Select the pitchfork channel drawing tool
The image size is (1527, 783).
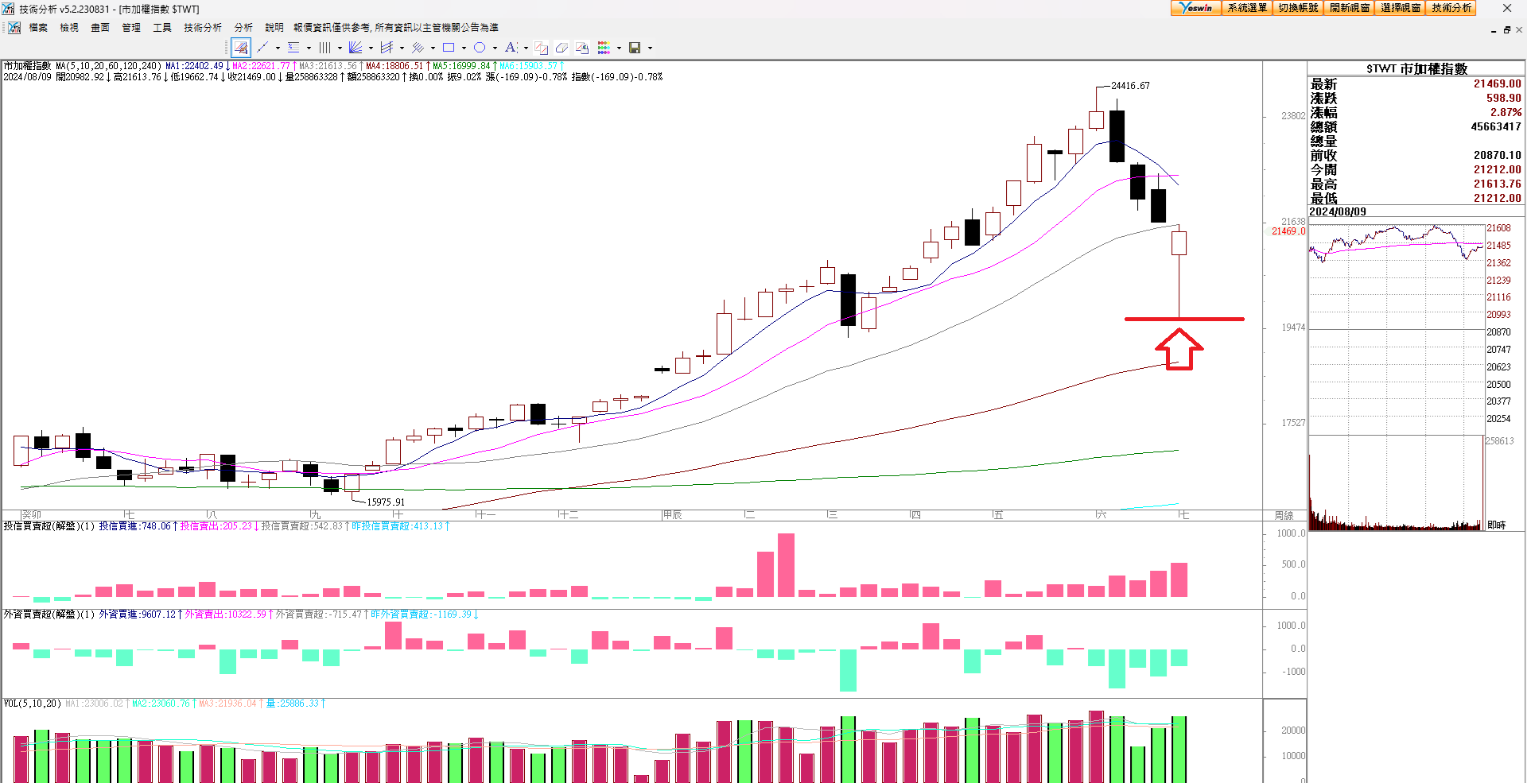tap(387, 48)
